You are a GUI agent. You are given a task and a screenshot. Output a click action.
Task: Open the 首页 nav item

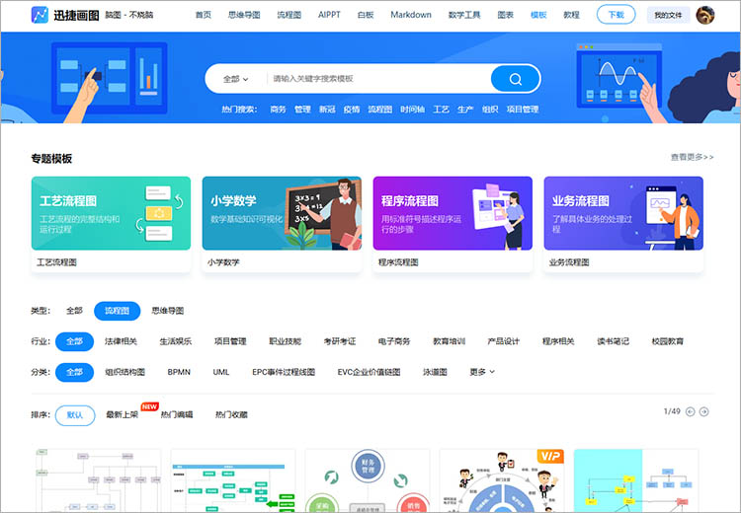(x=204, y=15)
